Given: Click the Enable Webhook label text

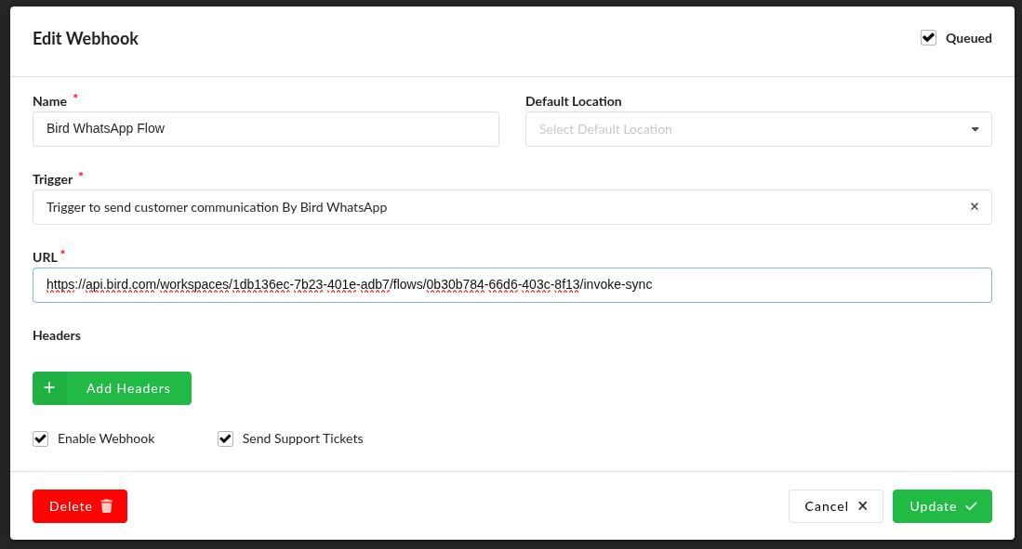Looking at the screenshot, I should 106,438.
